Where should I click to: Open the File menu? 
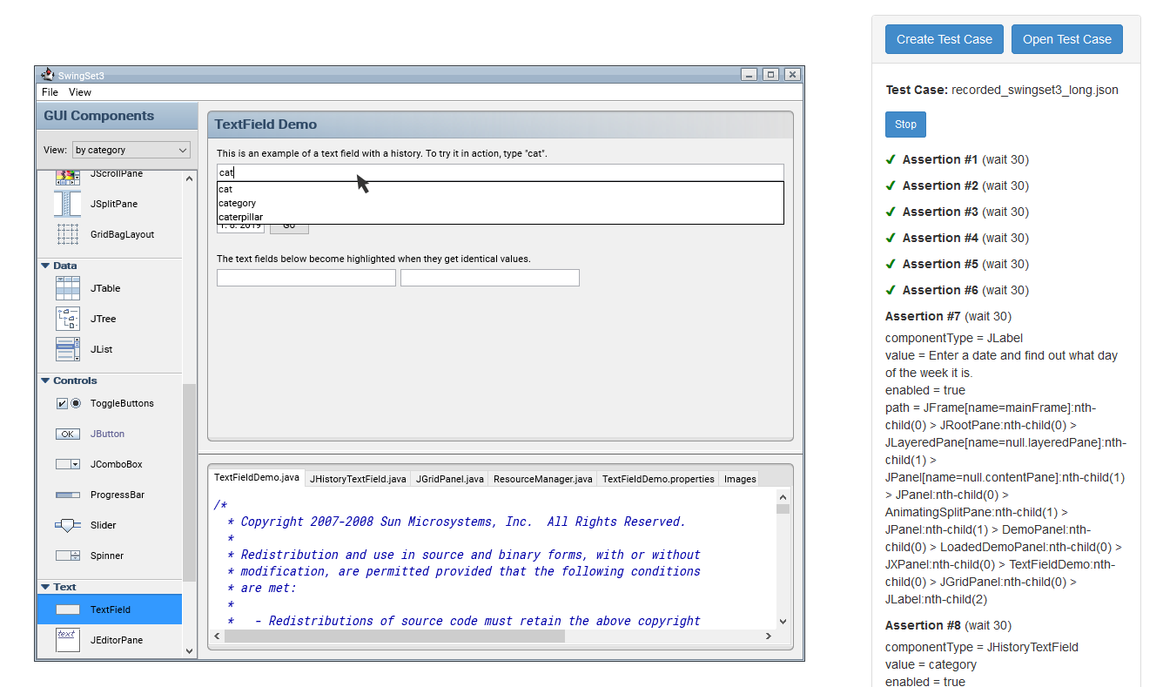tap(50, 92)
